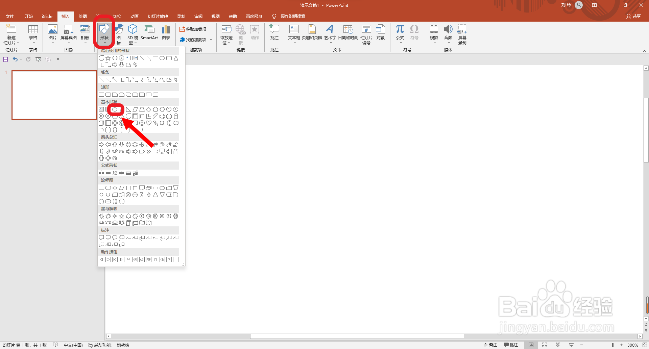This screenshot has width=649, height=349.
Task: Pick the cylinder basic shape
Action: [176, 116]
